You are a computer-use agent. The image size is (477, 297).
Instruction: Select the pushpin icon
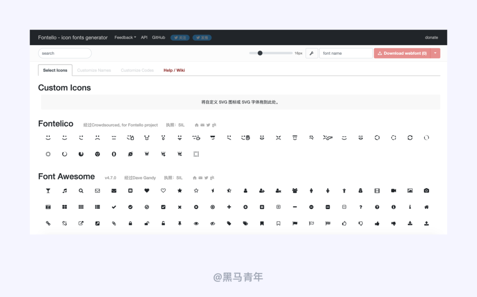pyautogui.click(x=179, y=223)
